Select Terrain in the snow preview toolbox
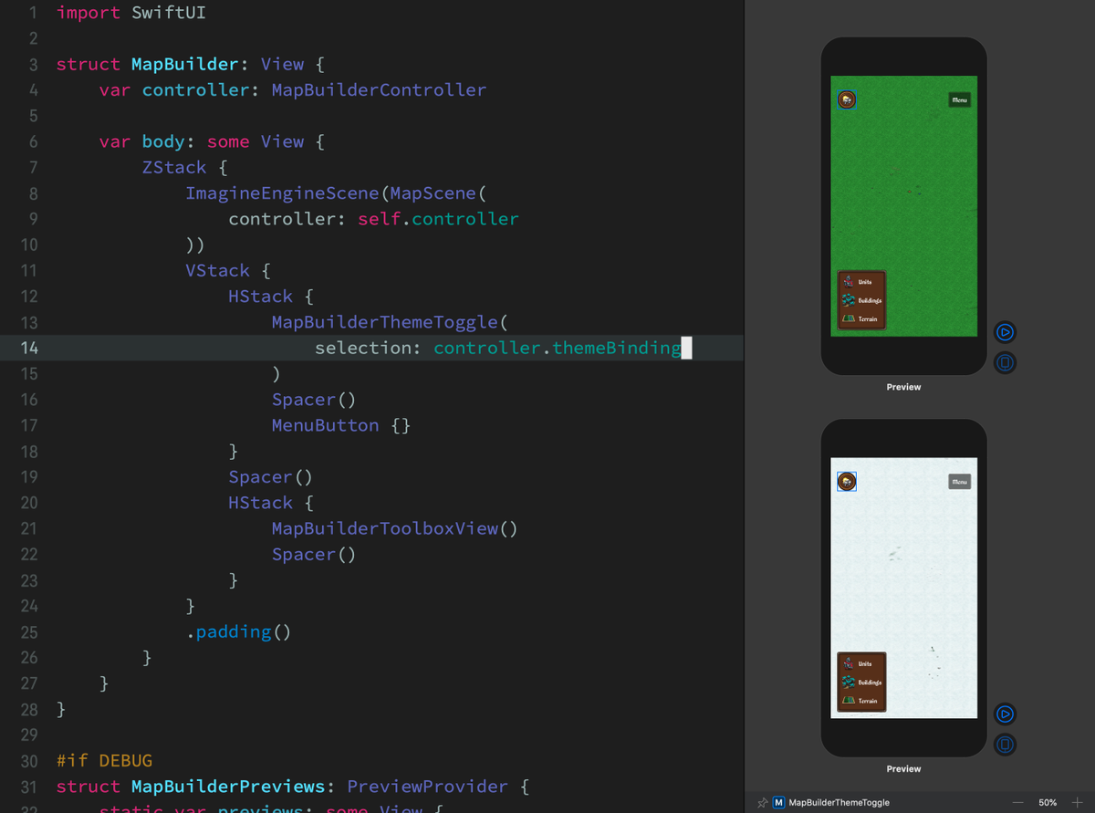 point(860,700)
